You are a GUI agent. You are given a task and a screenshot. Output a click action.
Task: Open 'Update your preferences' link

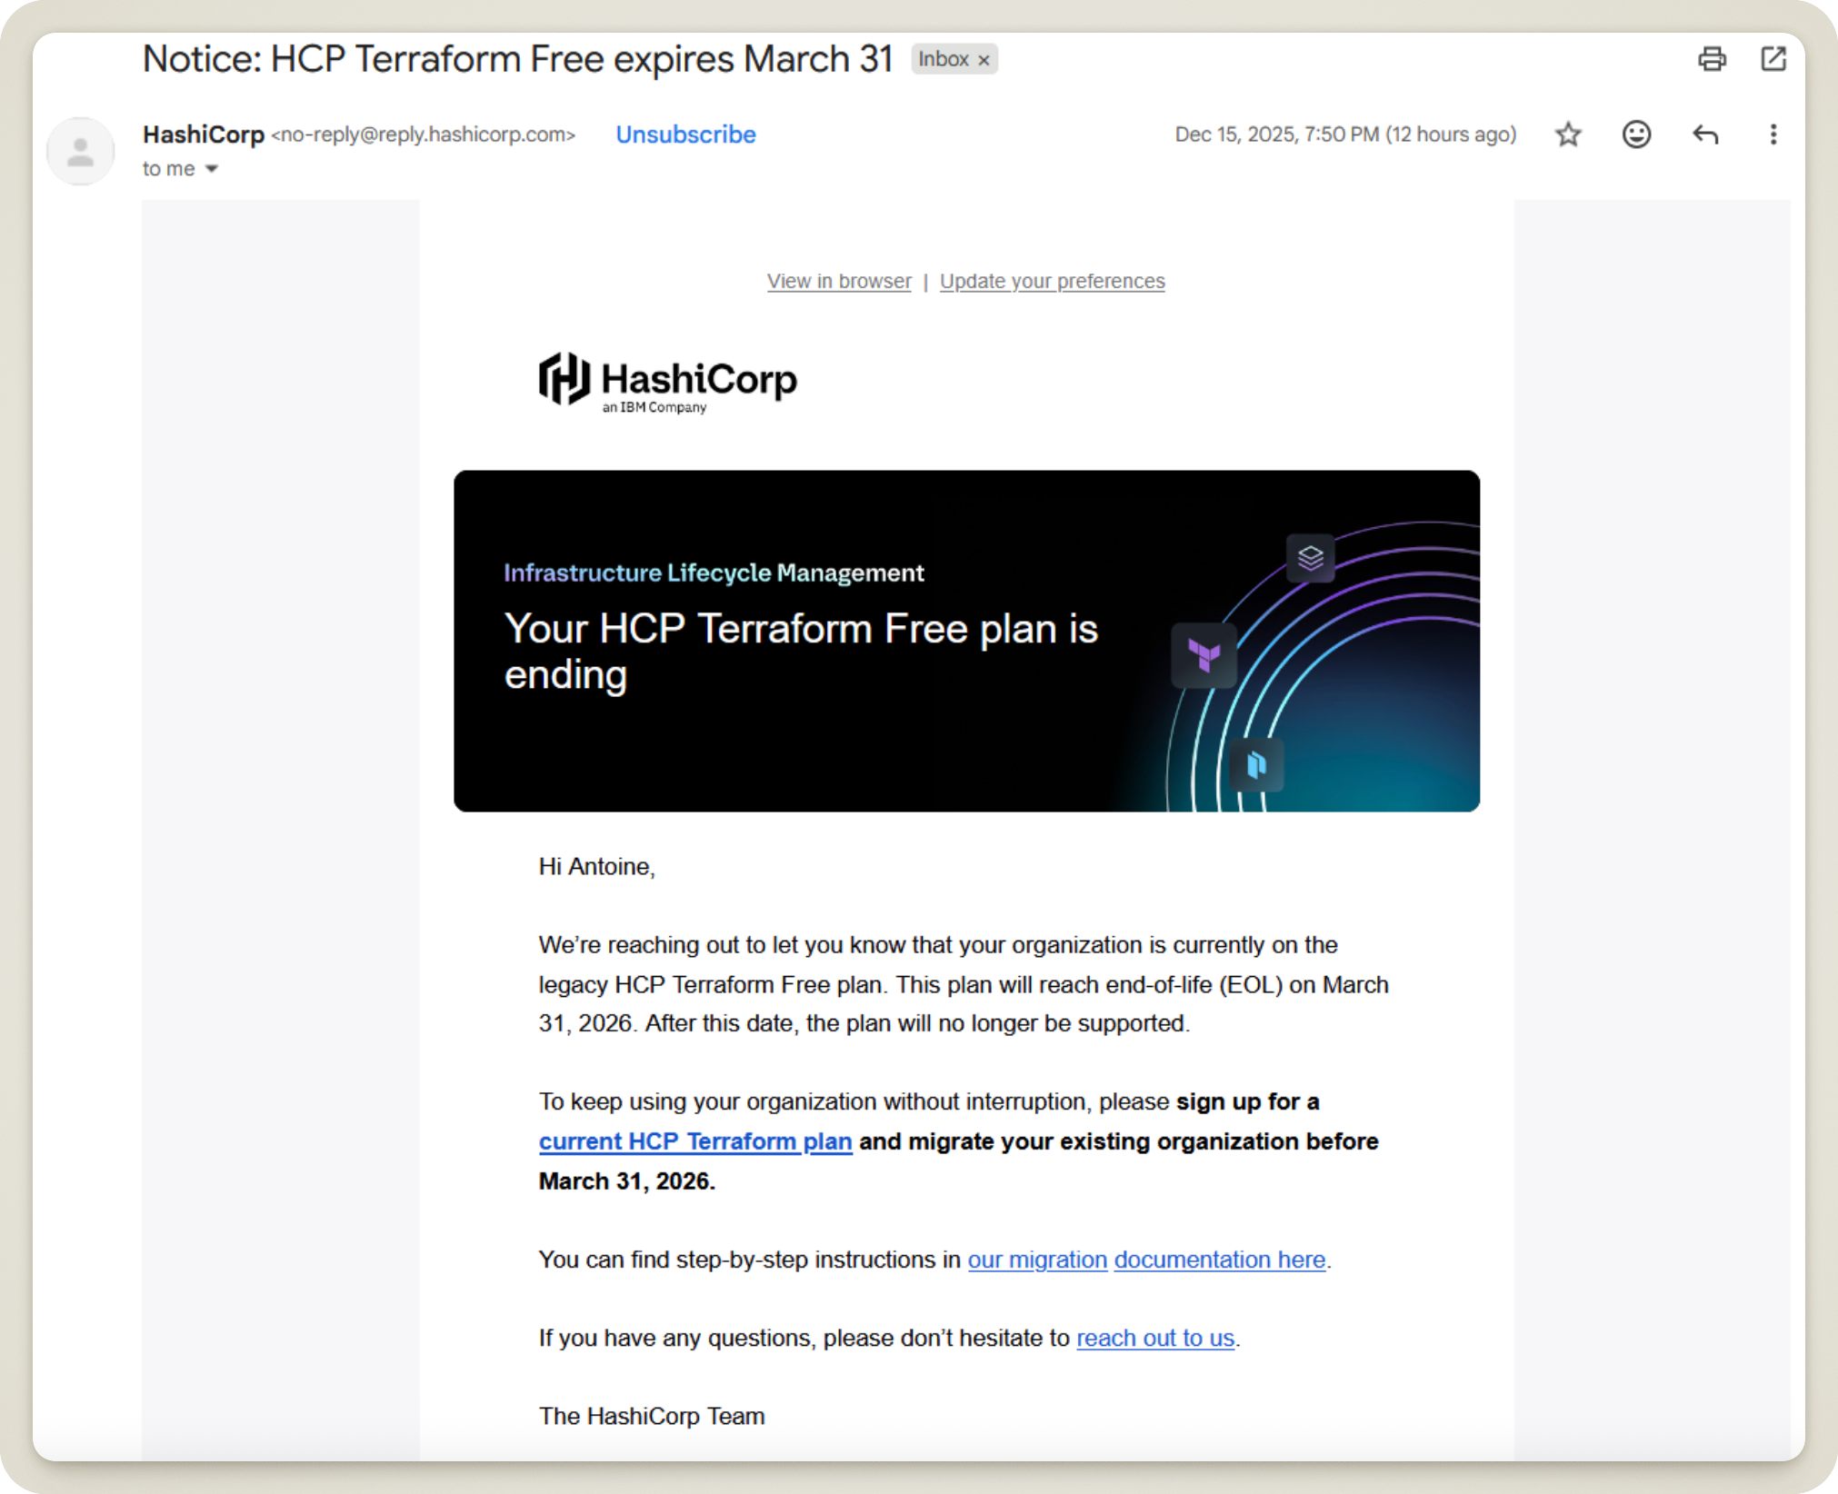point(1052,281)
